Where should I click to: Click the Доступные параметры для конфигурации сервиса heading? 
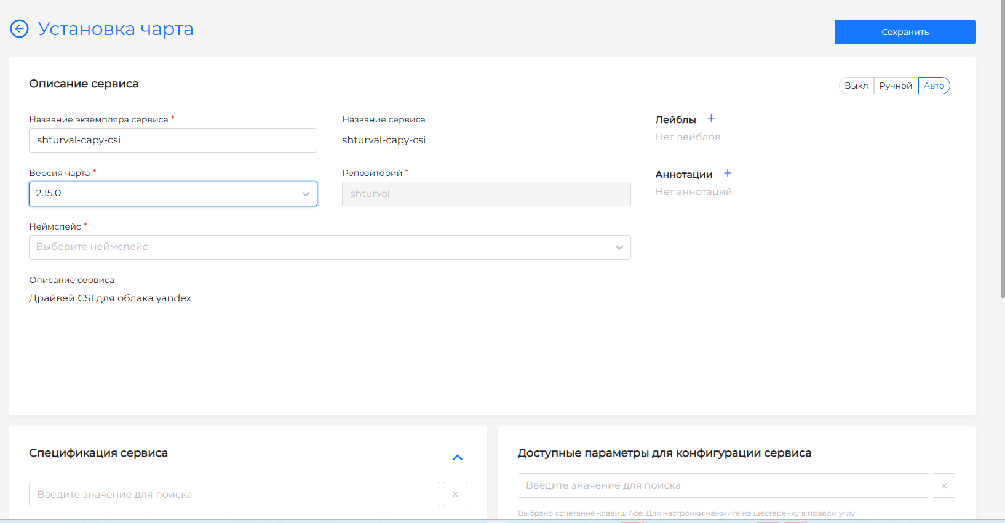[664, 453]
